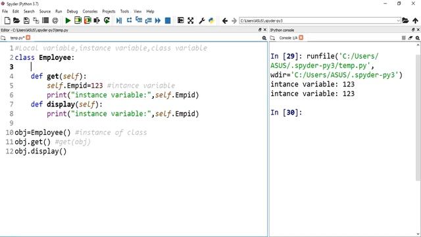Click line 10 obj=Employee() in editor

(x=43, y=132)
